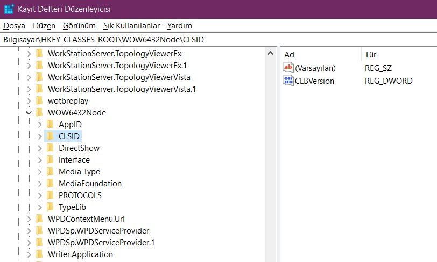Expand the AppID subkey

40,125
